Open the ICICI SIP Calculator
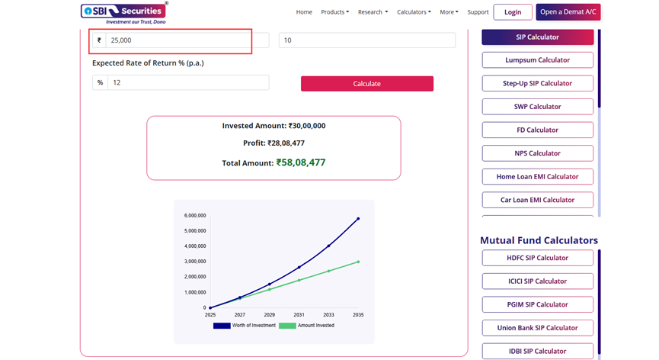This screenshot has height=360, width=659. pyautogui.click(x=538, y=281)
